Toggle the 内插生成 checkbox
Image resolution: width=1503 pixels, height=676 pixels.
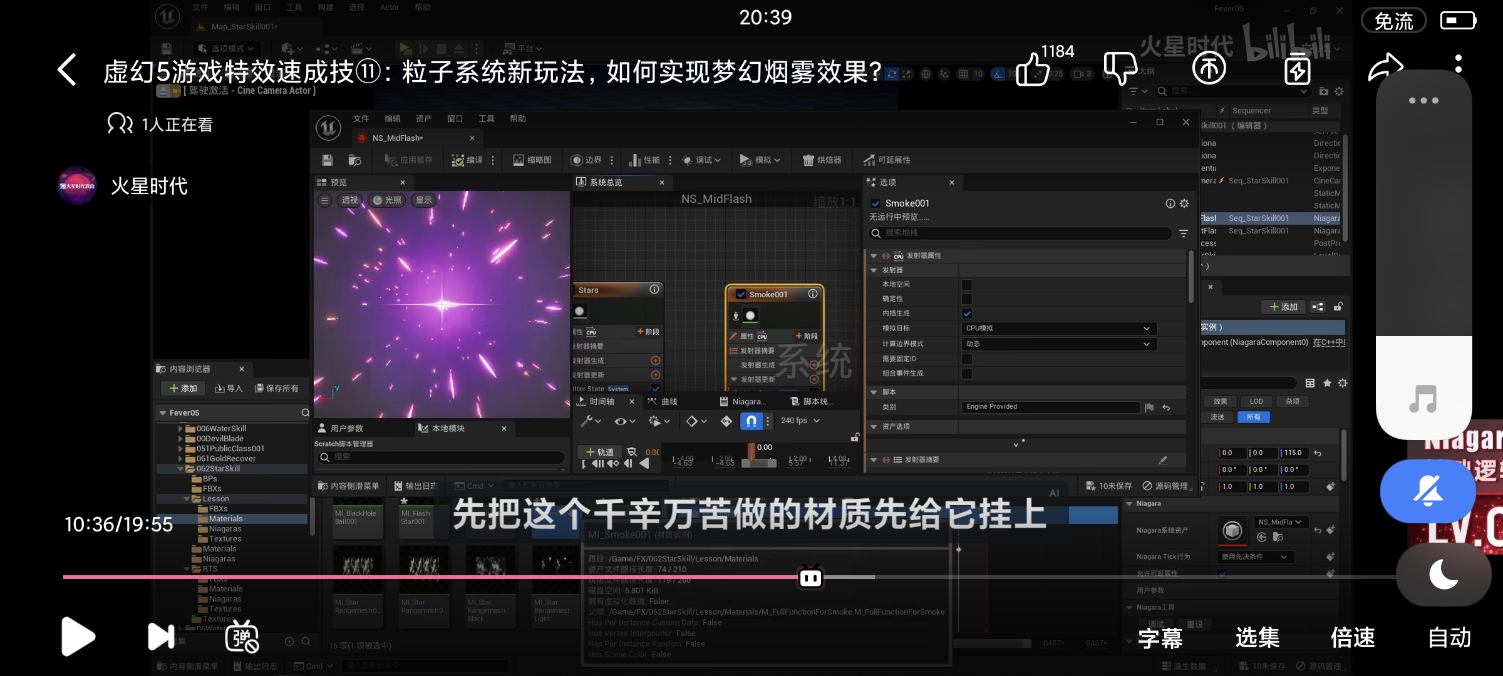967,314
